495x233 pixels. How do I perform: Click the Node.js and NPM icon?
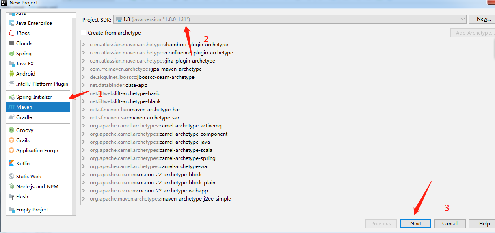click(11, 187)
